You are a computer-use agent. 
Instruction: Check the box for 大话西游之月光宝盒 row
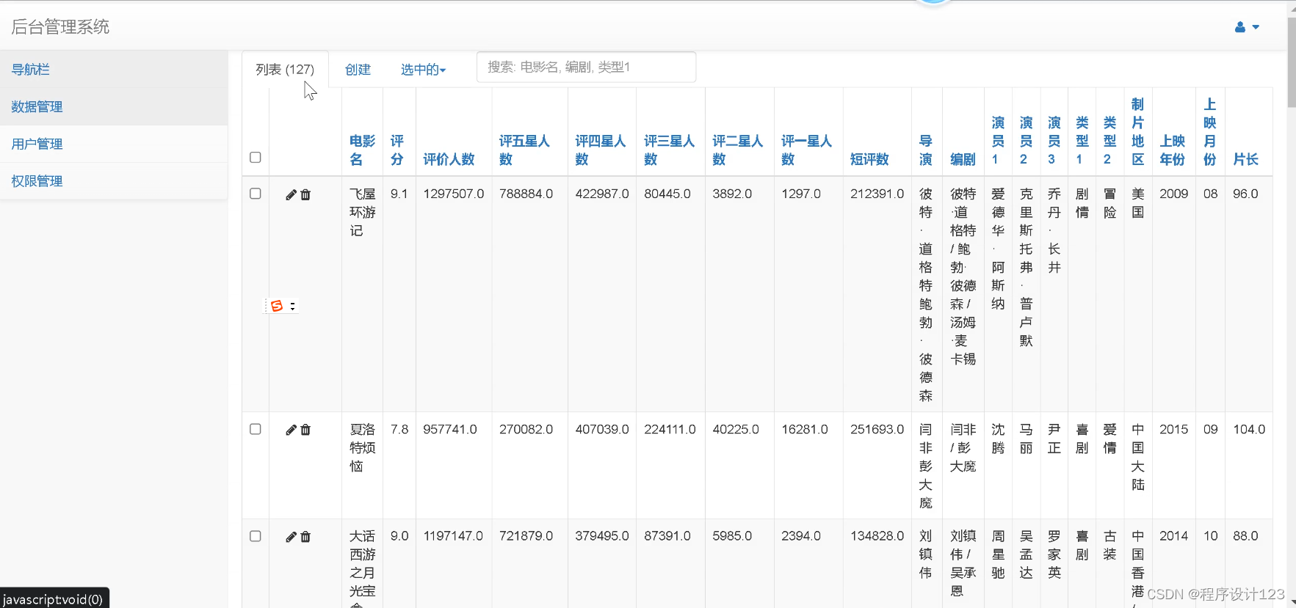[x=256, y=536]
